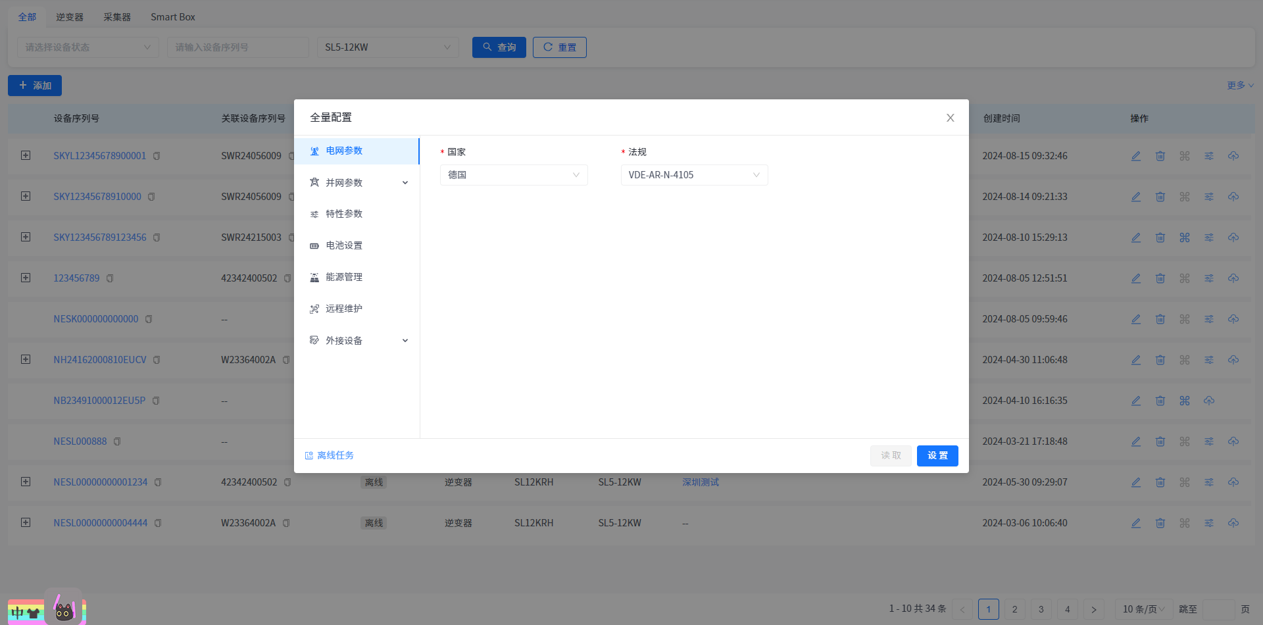Open 法规 dropdown showing VDE-AR-N-4105
This screenshot has height=625, width=1263.
(x=694, y=175)
